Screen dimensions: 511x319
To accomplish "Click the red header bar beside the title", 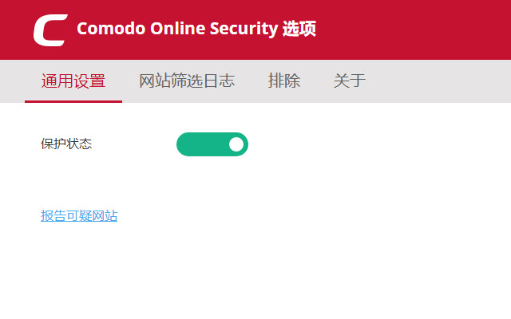I will pyautogui.click(x=415, y=30).
